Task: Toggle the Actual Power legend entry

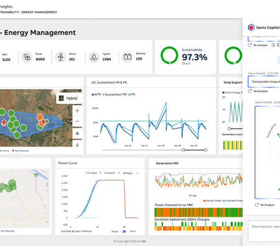Action: coord(212,201)
